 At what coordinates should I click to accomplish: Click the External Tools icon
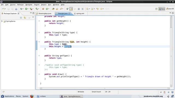[x=37, y=9]
